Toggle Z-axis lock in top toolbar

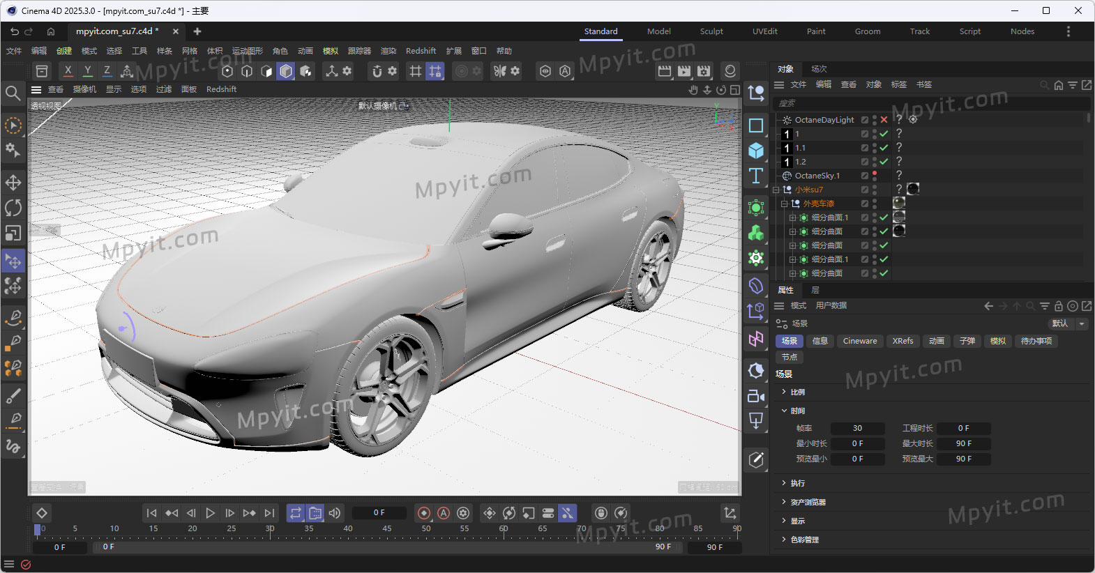(x=107, y=71)
